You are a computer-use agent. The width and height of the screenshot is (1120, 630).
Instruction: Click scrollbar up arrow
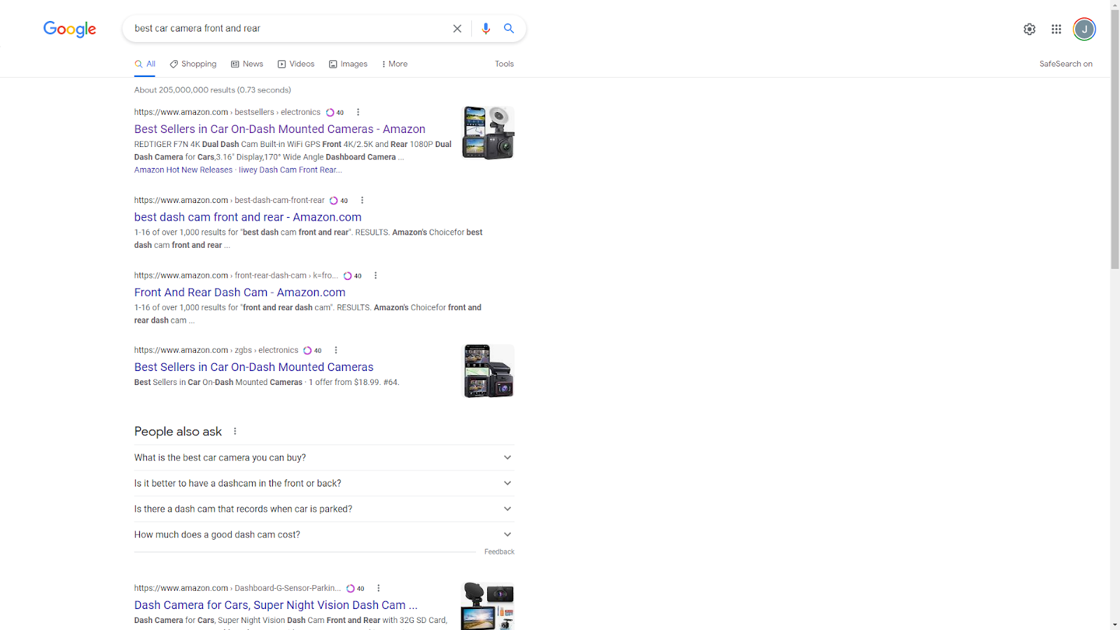tap(1114, 5)
